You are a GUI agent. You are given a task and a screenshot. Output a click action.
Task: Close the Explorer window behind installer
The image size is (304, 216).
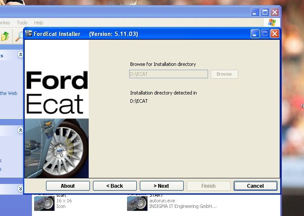coord(275,12)
